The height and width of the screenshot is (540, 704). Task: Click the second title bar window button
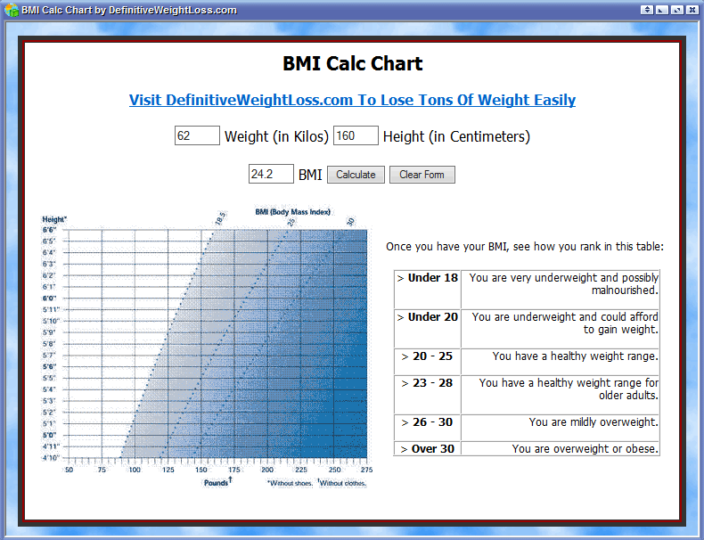(662, 10)
